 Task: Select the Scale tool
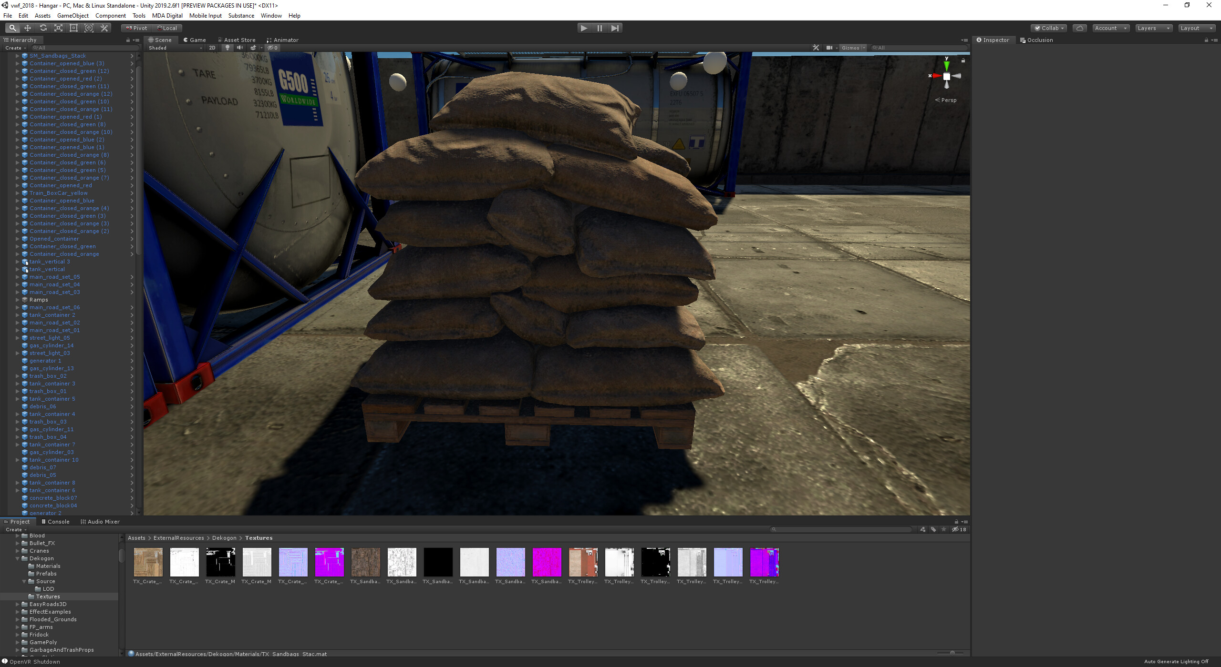coord(58,28)
